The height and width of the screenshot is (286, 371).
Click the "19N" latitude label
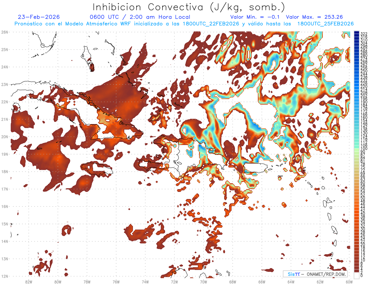coord(4,154)
